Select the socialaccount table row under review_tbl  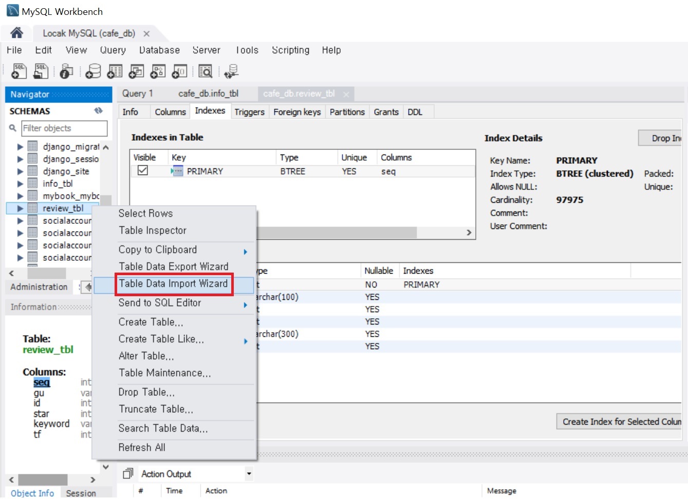tap(67, 221)
